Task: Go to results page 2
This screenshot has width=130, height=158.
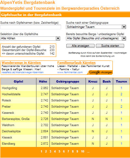Action: point(46,151)
